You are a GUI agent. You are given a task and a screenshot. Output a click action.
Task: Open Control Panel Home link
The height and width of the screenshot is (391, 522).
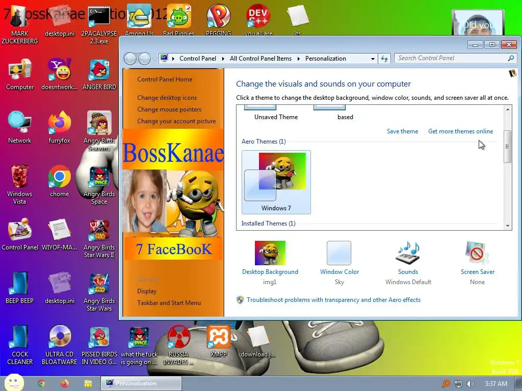(165, 79)
